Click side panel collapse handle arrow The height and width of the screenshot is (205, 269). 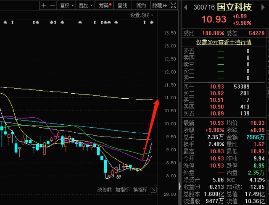pos(180,185)
